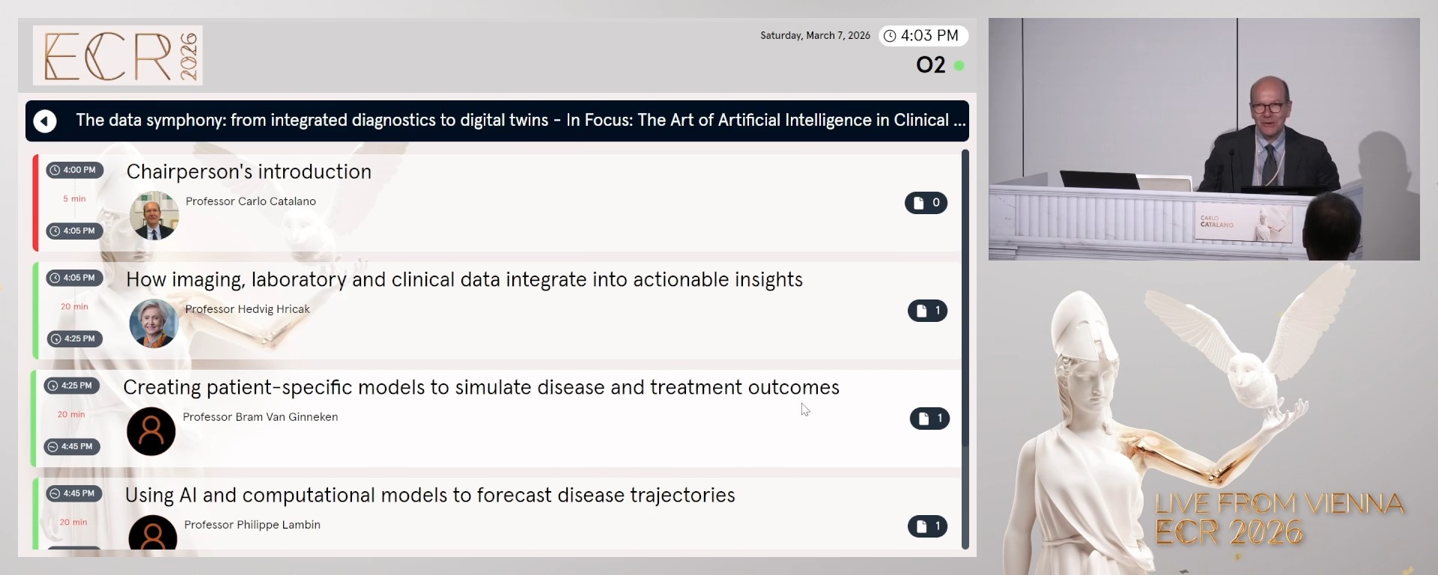This screenshot has width=1438, height=575.
Task: Click the green live status dot
Action: tap(959, 66)
